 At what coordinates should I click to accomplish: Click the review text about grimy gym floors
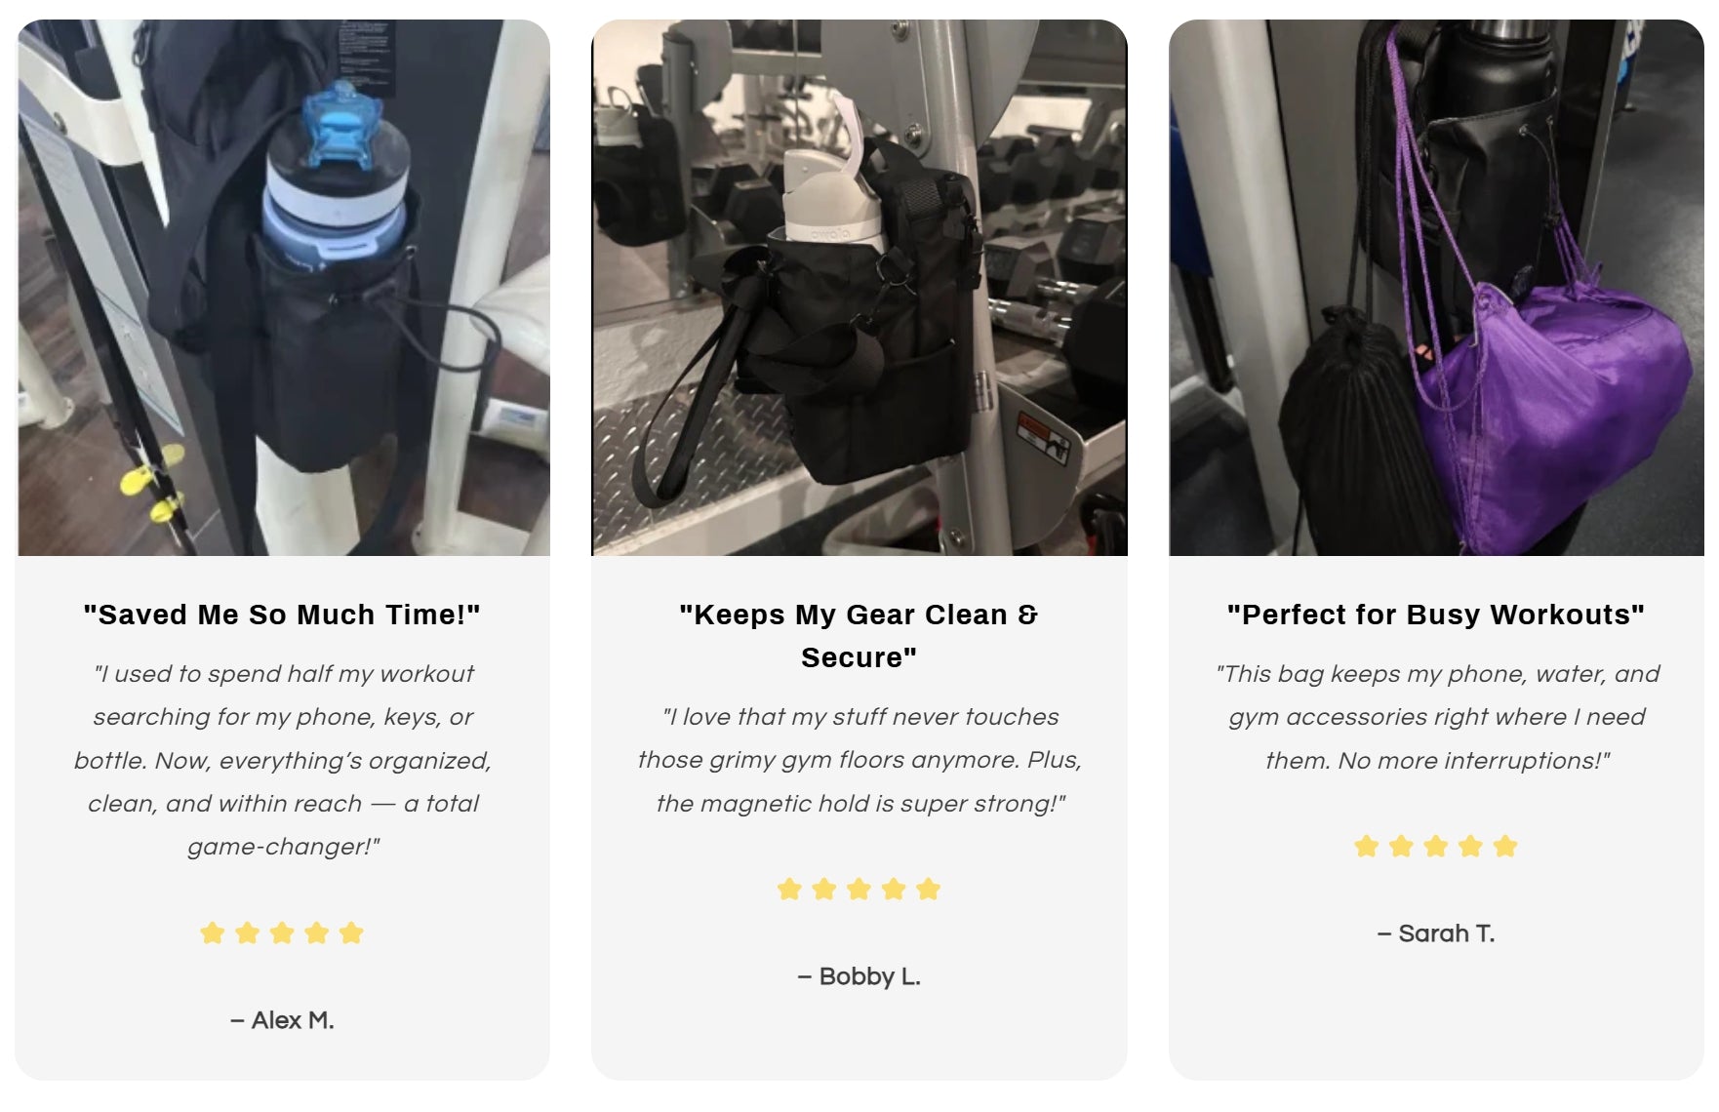(x=859, y=760)
